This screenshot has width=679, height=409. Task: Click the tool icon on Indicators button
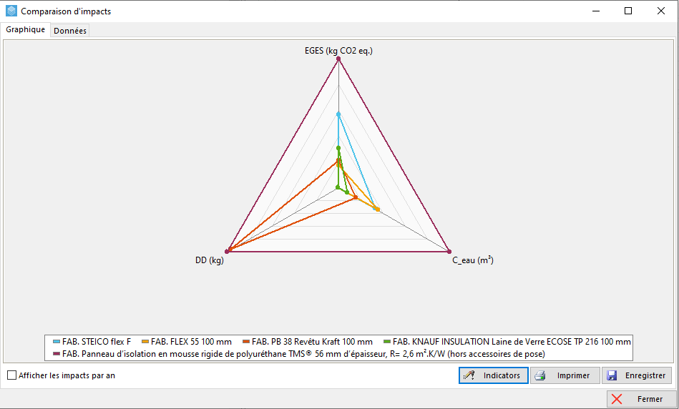pyautogui.click(x=469, y=375)
